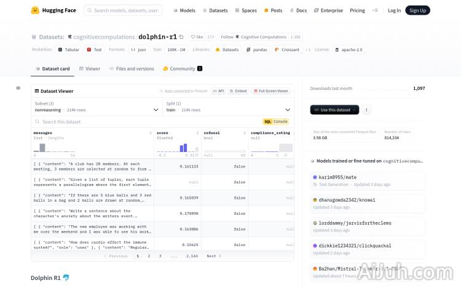Sort by the messages column

[151, 133]
